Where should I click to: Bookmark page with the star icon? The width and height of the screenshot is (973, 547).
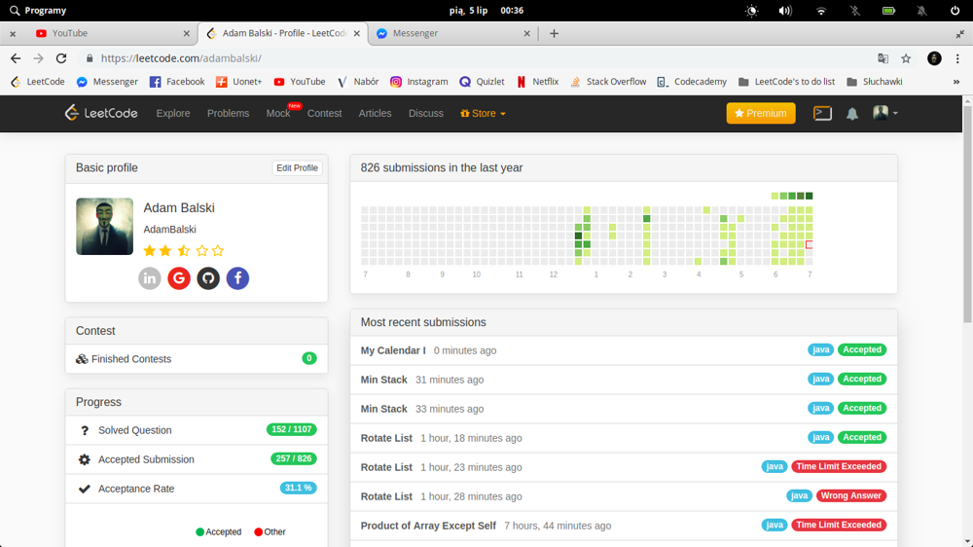[906, 58]
